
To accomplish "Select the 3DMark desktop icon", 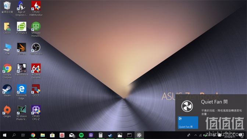I will coord(22,49).
